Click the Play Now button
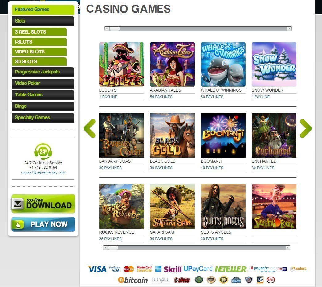The image size is (322, 287). click(x=43, y=224)
